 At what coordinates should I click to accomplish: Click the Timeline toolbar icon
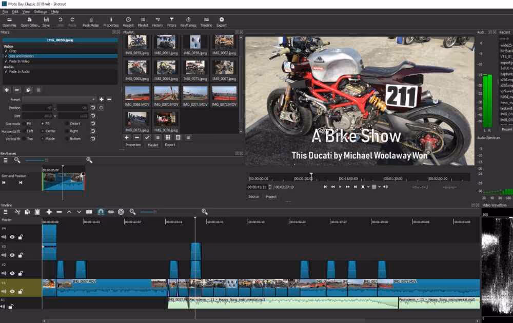pos(206,22)
